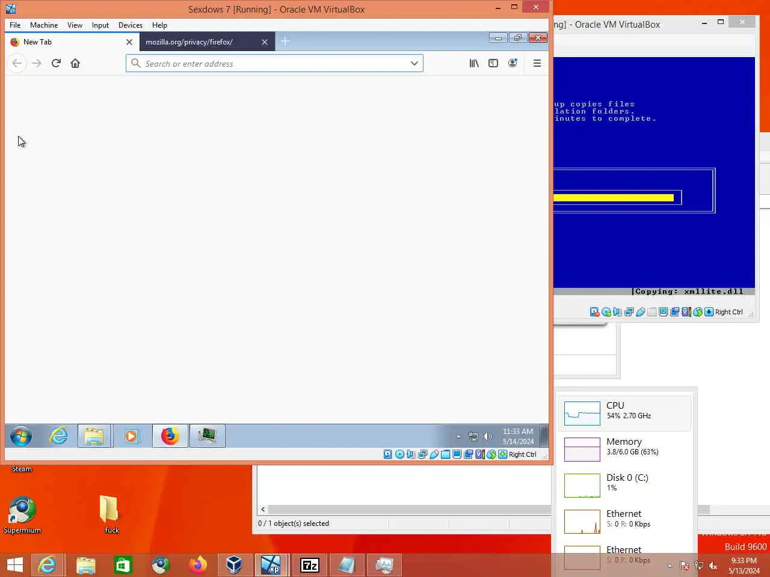This screenshot has height=577, width=770.
Task: Click keyboard capture indicator in Sexdows 7 status bar
Action: point(503,454)
